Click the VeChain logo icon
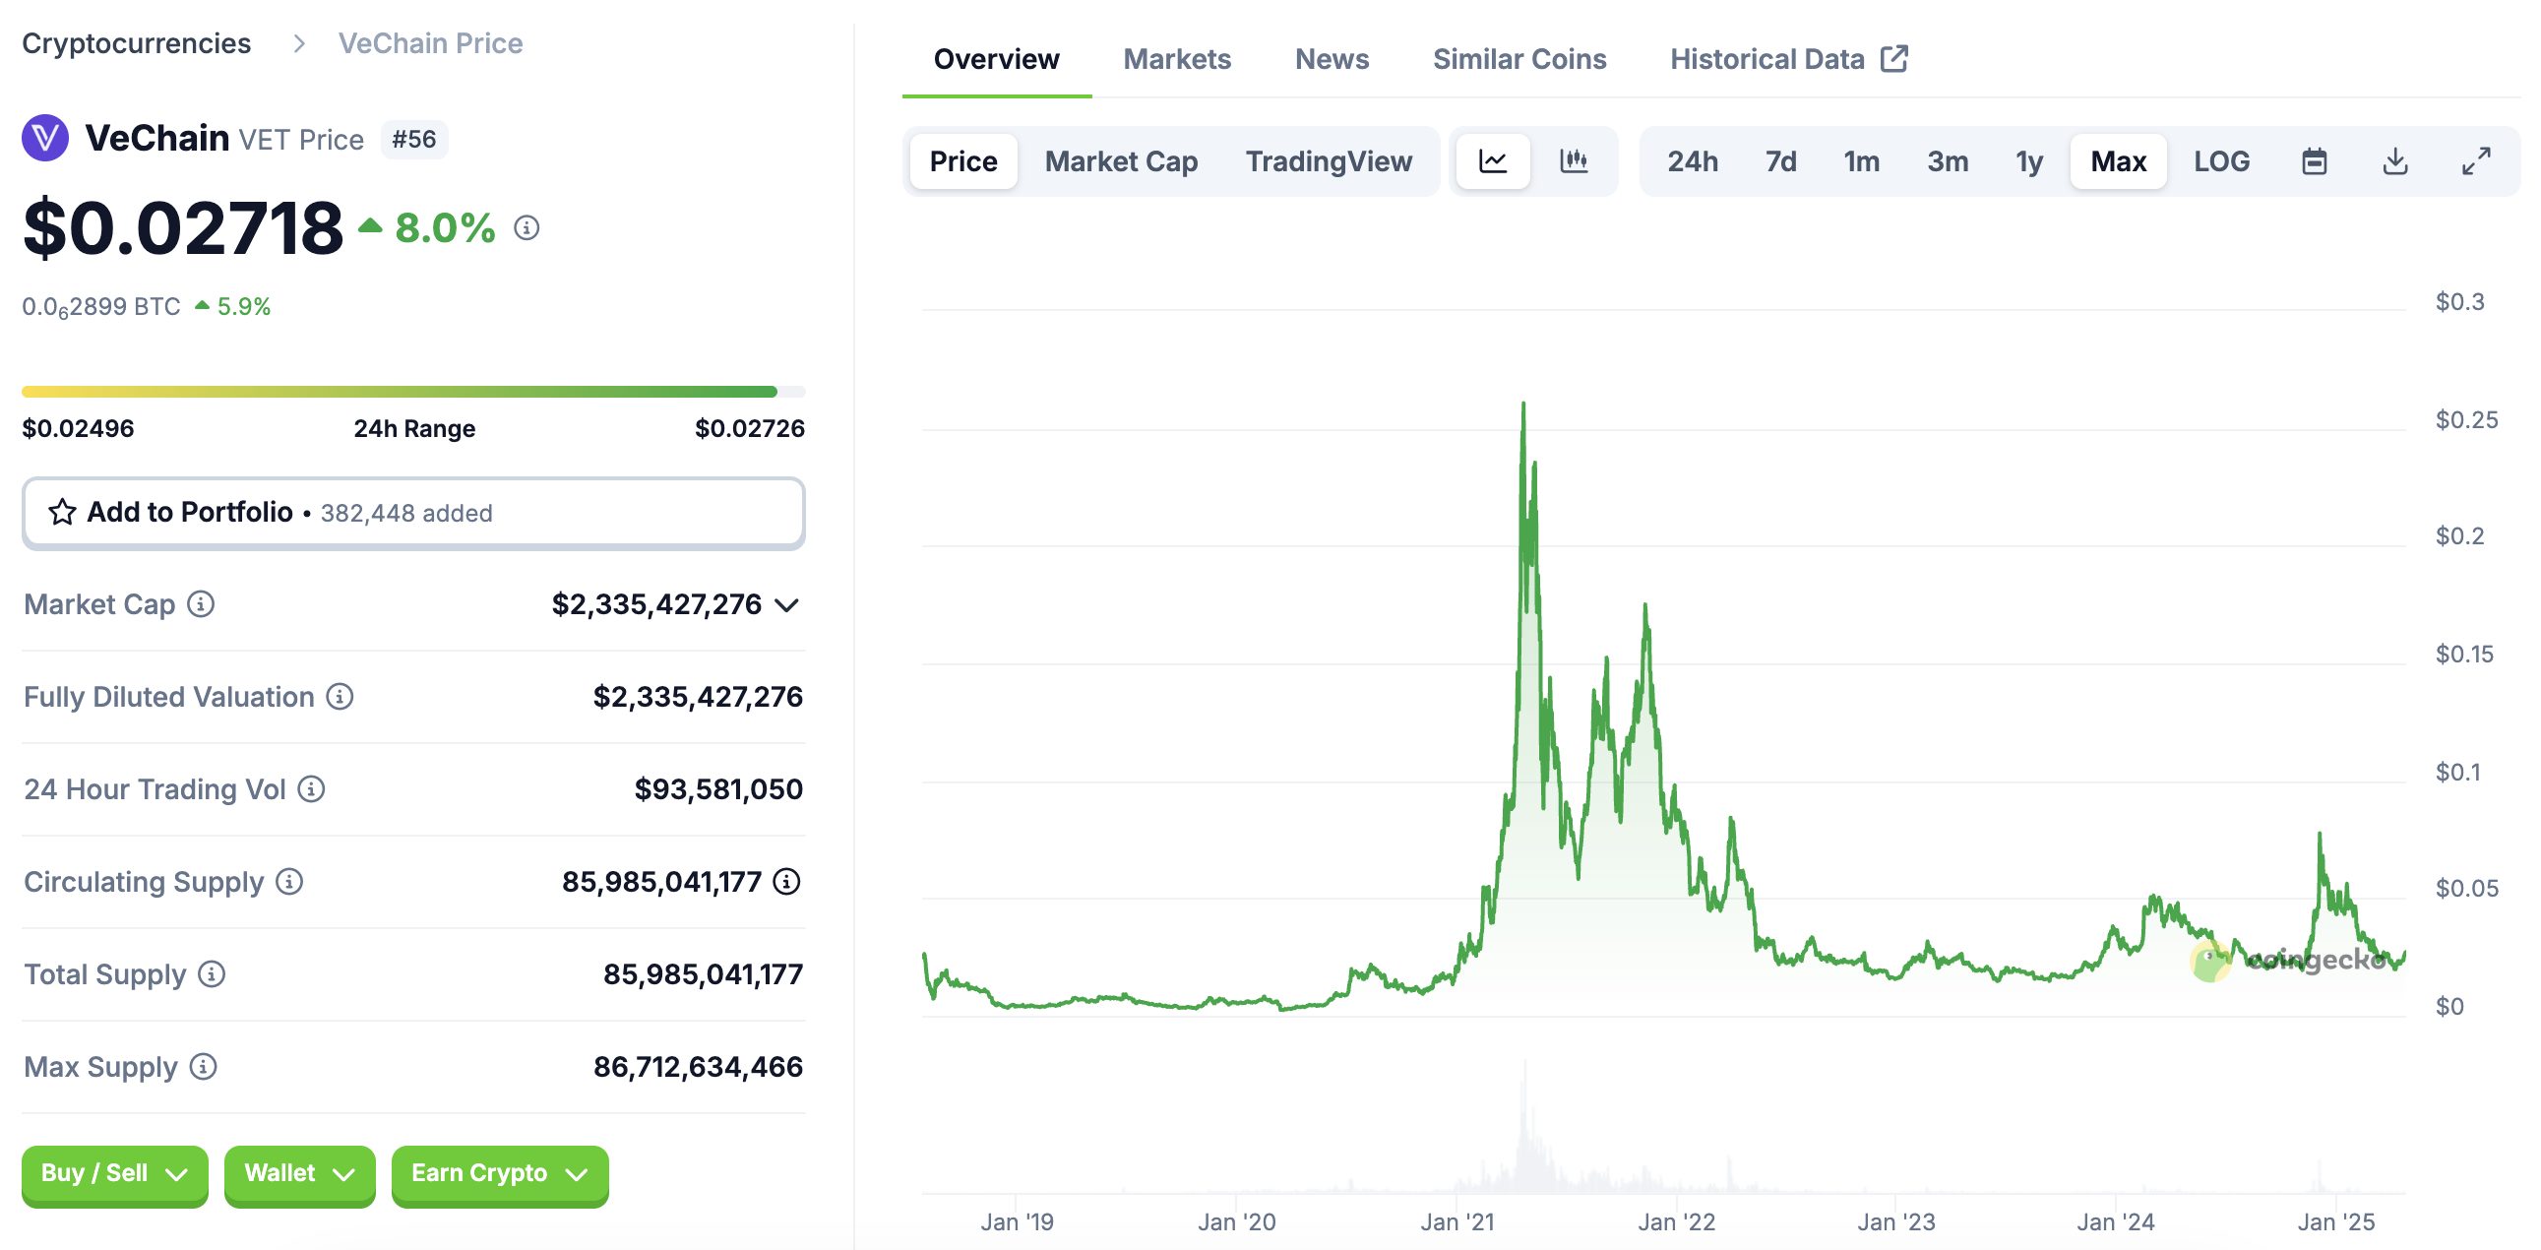This screenshot has height=1250, width=2541. tap(45, 138)
